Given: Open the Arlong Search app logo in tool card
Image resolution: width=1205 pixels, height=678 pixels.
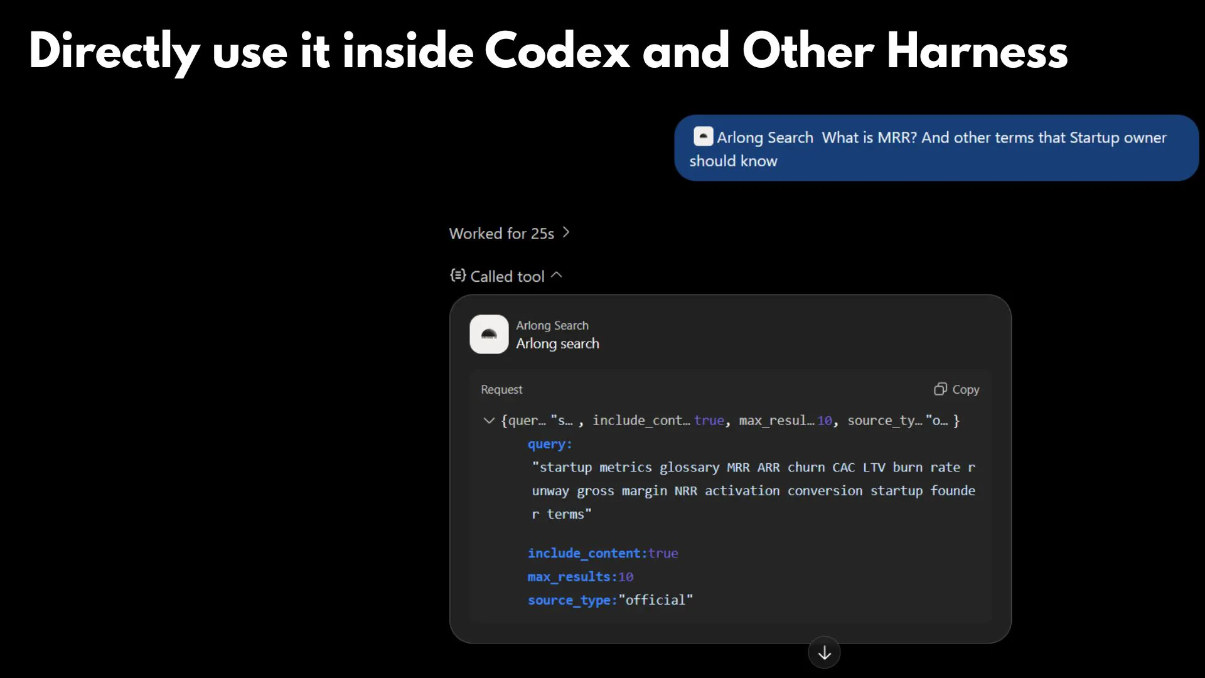Looking at the screenshot, I should [x=489, y=334].
